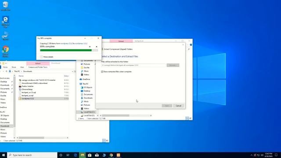Expand More details in the copy dialog

(47, 57)
